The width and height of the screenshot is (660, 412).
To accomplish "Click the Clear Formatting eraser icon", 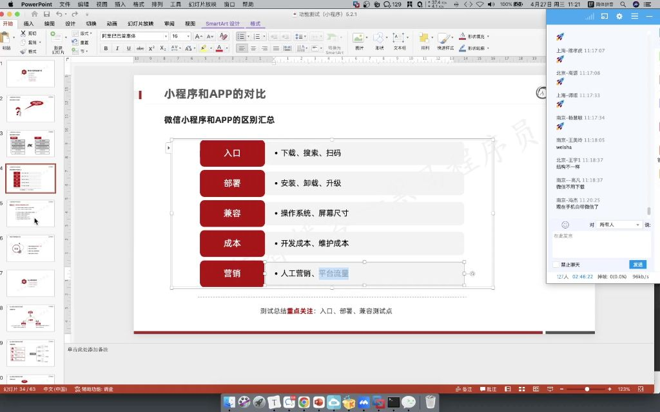I will 223,37.
